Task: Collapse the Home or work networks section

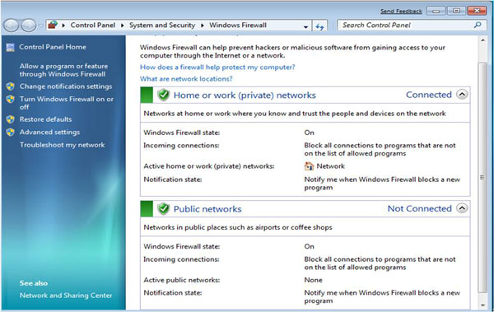Action: (462, 95)
